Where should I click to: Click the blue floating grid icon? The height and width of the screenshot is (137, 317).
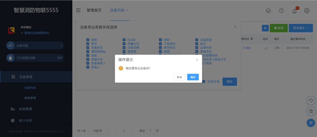(x=311, y=123)
